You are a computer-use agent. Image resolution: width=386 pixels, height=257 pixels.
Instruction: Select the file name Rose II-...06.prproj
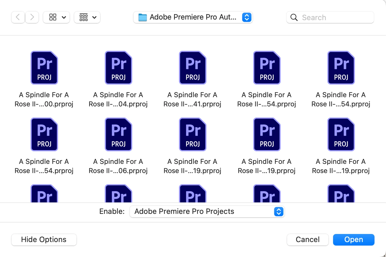click(118, 166)
